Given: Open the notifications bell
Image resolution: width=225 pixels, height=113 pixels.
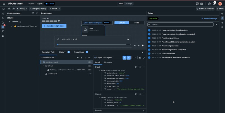Looking at the screenshot, I should point(214,4).
